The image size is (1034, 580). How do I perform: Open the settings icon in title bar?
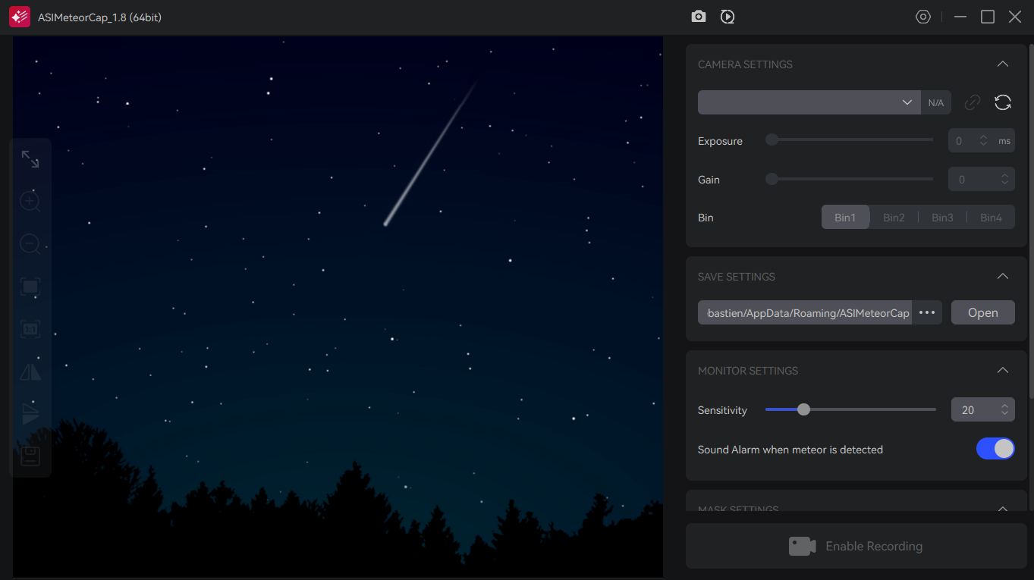click(923, 17)
